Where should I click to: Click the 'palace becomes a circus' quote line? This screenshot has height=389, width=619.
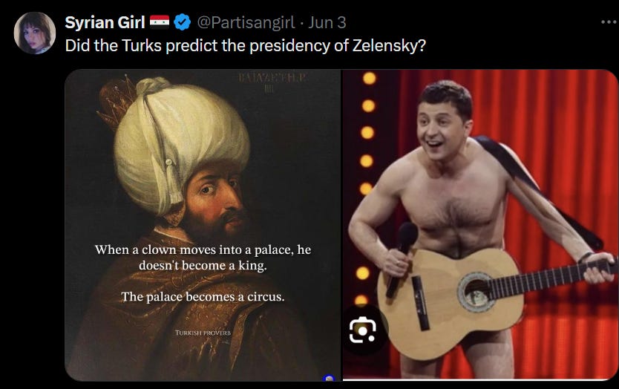click(203, 297)
